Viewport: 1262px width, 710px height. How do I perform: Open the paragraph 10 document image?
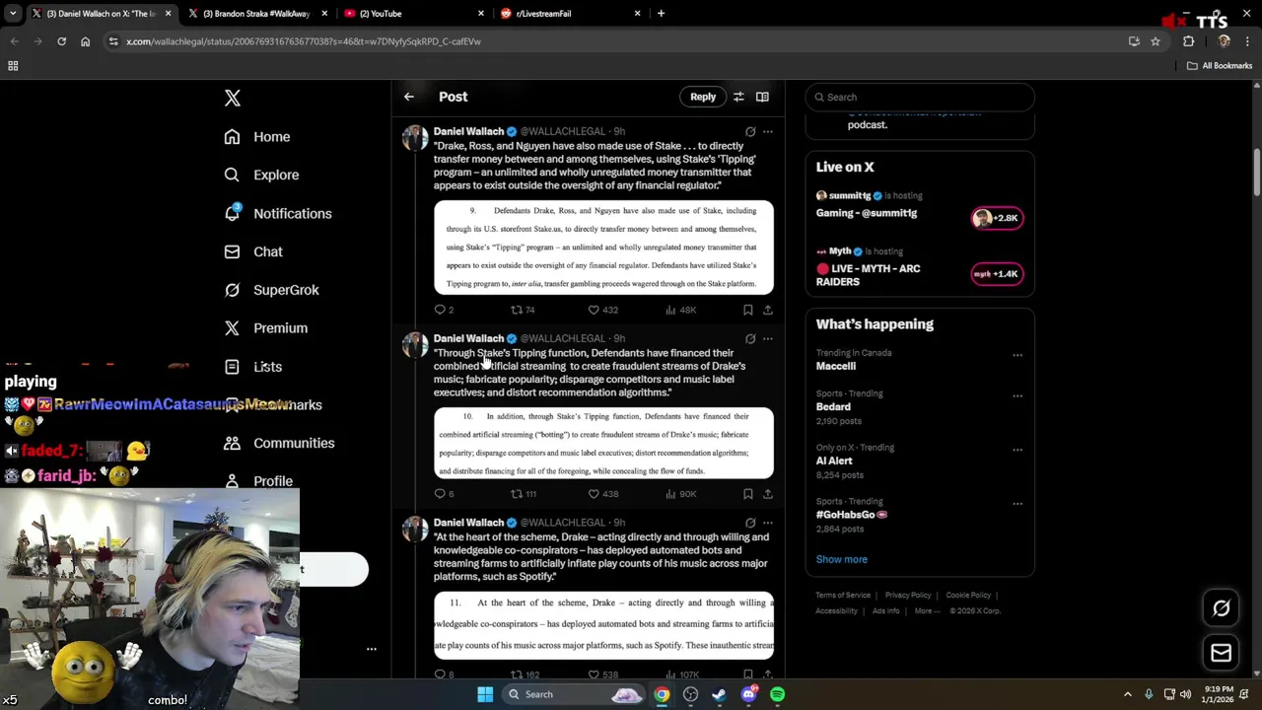603,443
